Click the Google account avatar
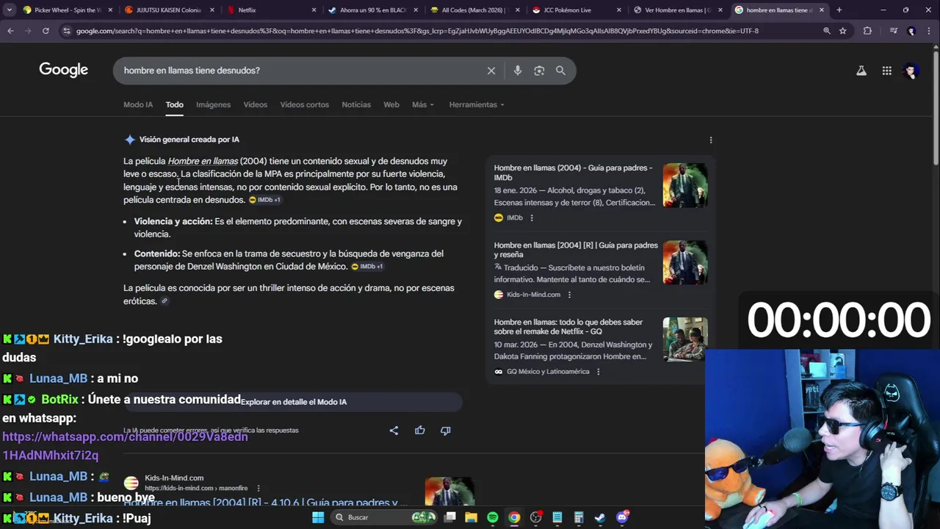 [x=911, y=71]
